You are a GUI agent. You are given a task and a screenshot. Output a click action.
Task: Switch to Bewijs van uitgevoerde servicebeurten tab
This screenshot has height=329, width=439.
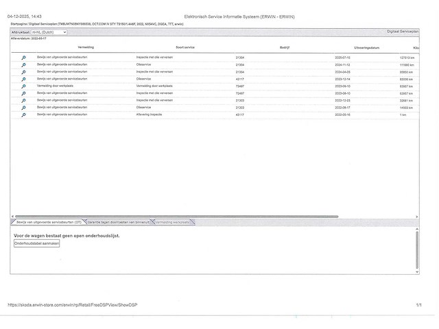48,222
